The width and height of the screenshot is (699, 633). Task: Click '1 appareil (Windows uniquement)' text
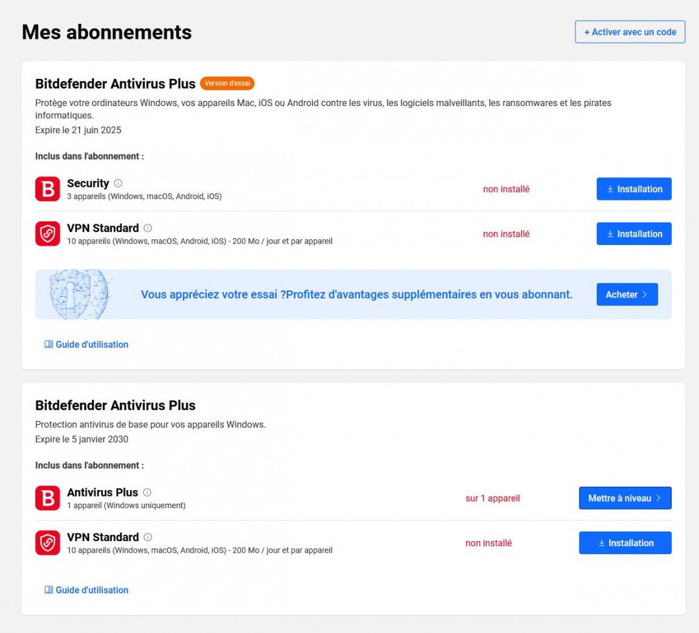click(x=126, y=506)
